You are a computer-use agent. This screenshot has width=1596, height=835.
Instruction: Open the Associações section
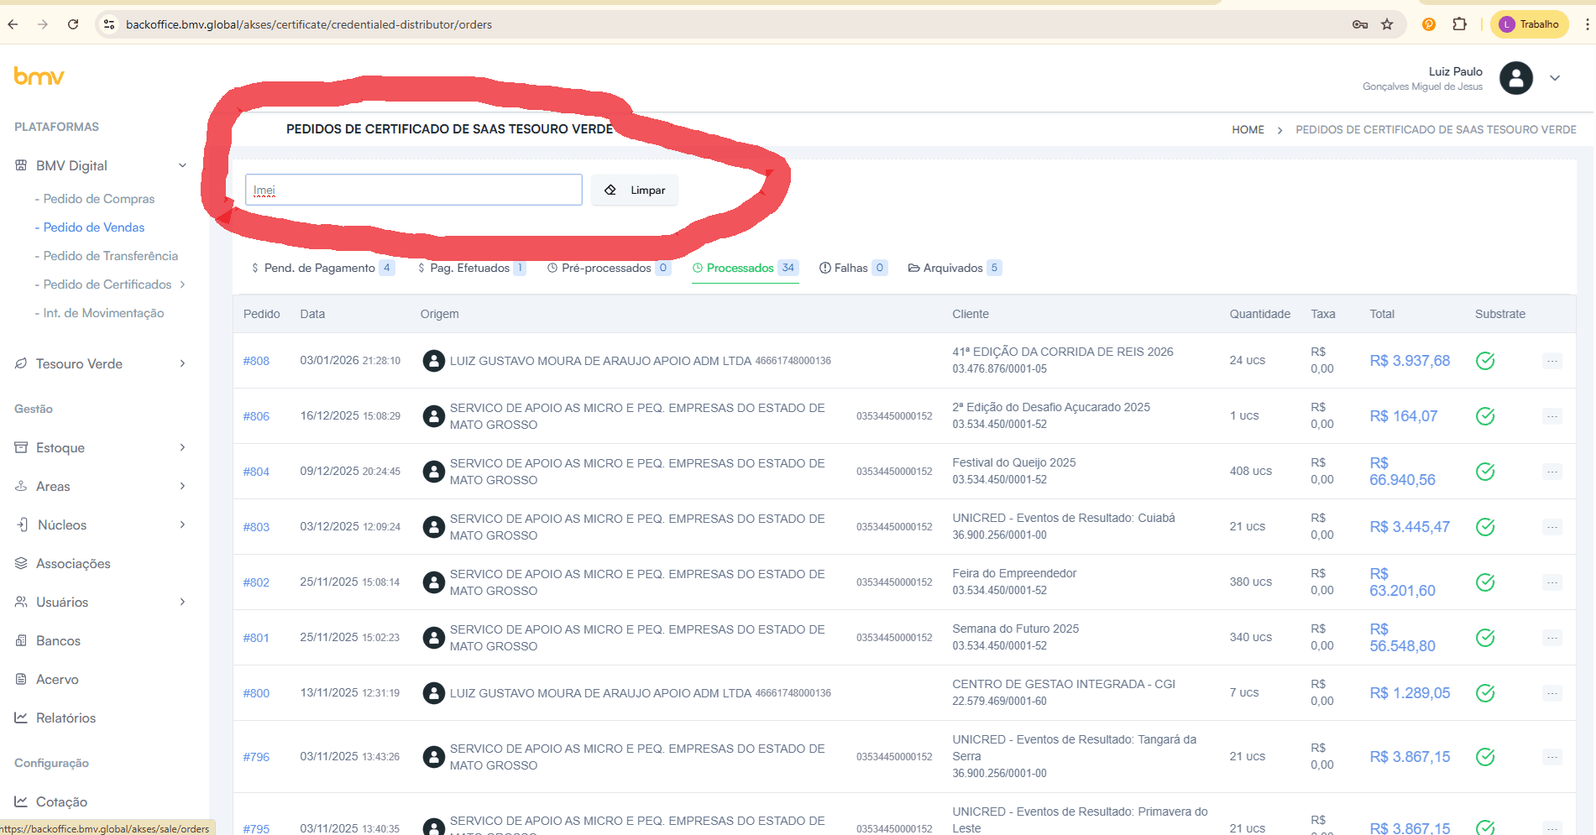tap(73, 563)
